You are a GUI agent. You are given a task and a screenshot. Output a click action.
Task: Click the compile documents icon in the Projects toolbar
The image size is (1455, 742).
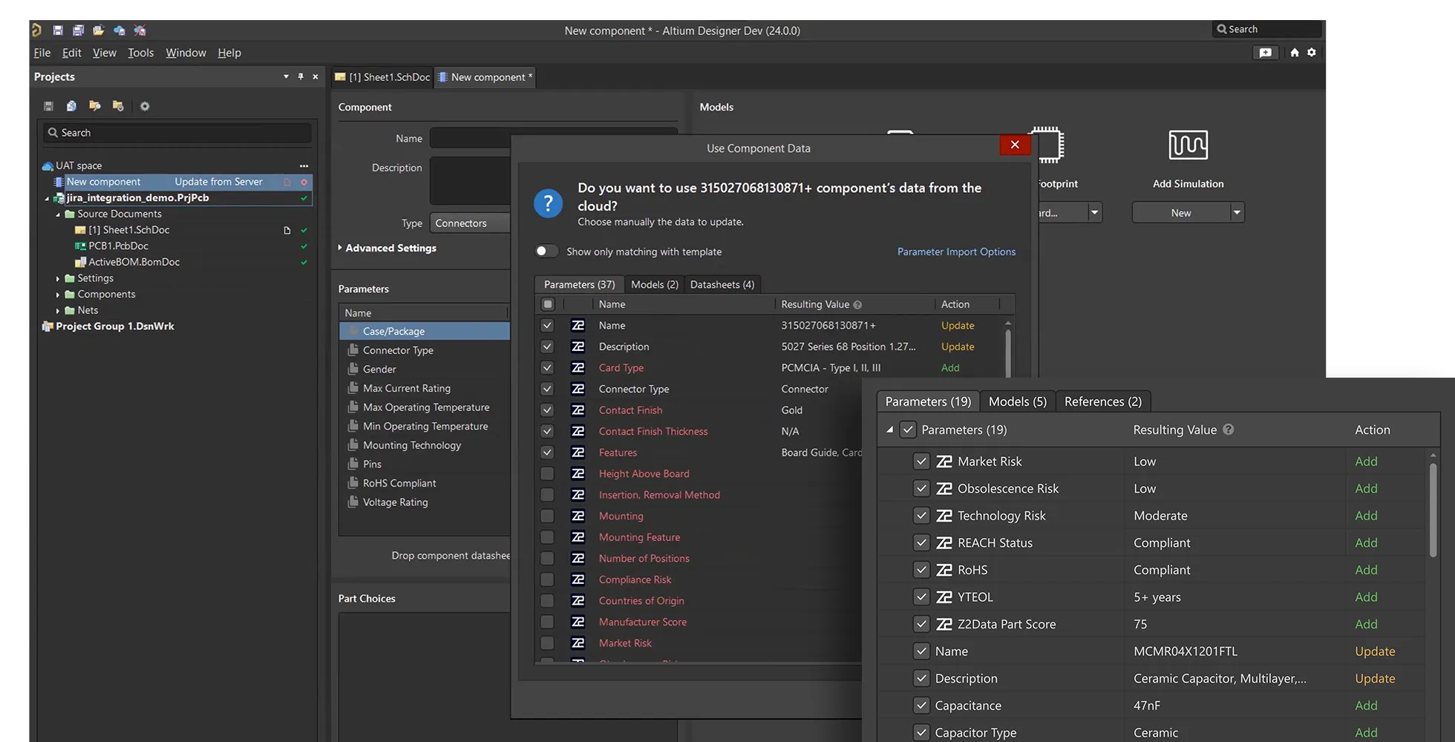point(71,106)
